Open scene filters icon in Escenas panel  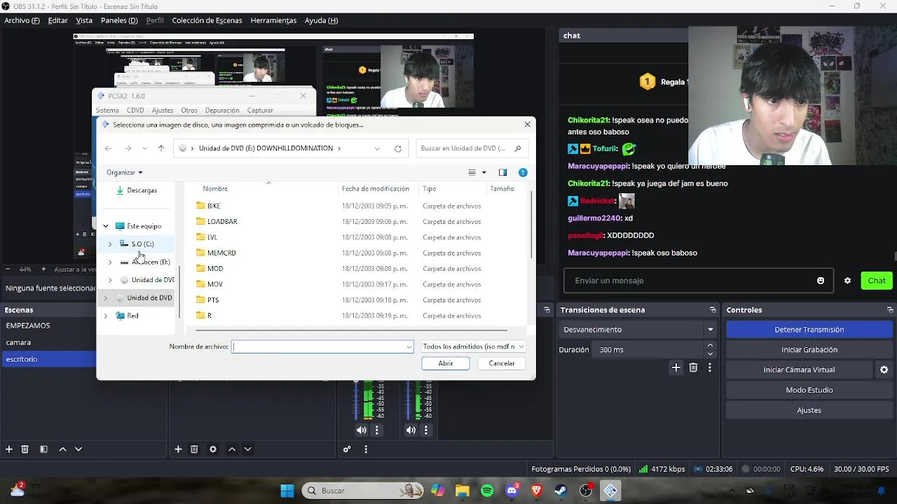[x=43, y=449]
